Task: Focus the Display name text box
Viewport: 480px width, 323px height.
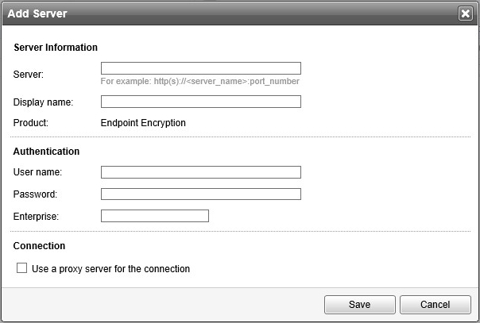Action: [200, 102]
